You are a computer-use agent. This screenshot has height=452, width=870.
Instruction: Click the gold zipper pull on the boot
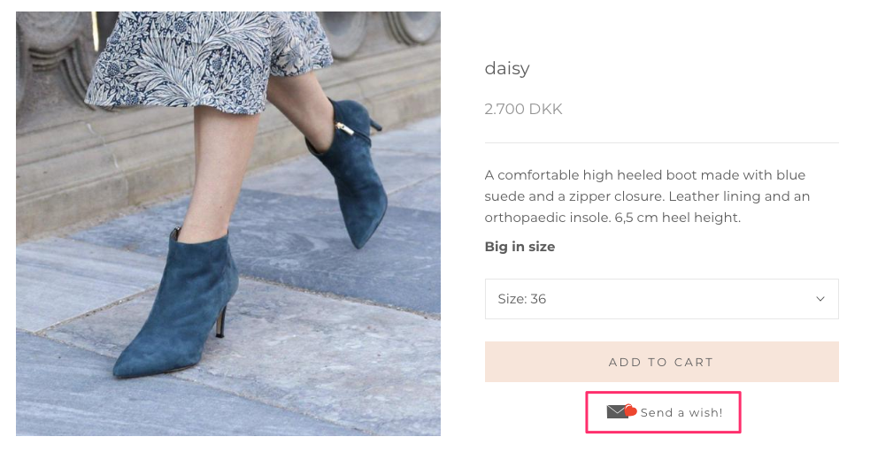(x=345, y=129)
